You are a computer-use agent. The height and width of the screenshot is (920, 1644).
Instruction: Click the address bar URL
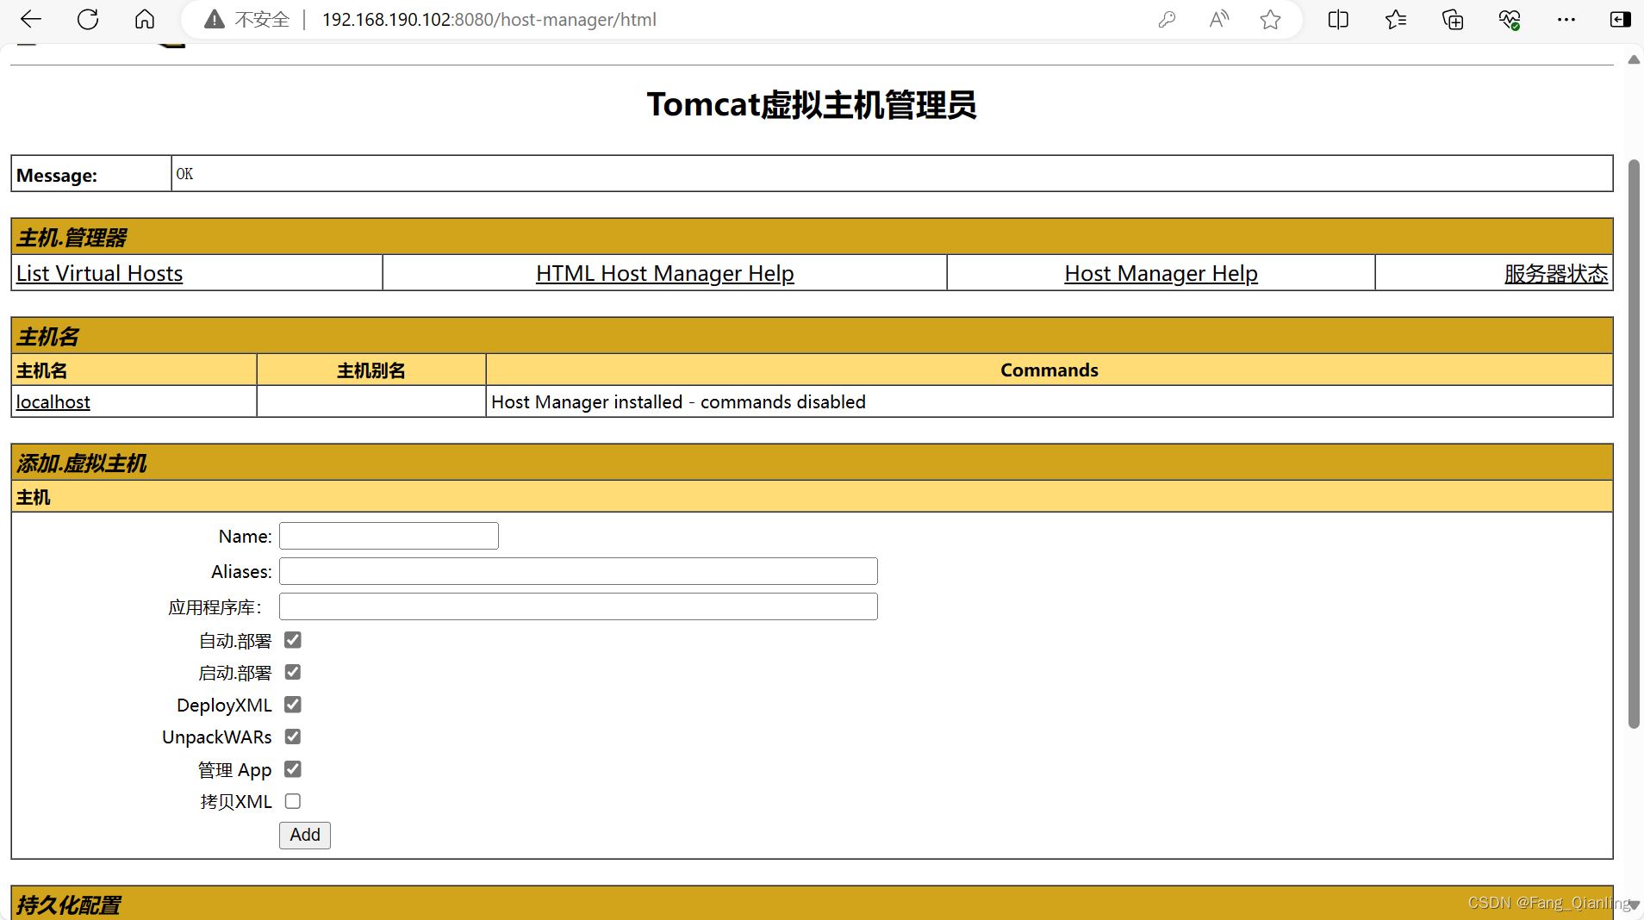pyautogui.click(x=489, y=19)
